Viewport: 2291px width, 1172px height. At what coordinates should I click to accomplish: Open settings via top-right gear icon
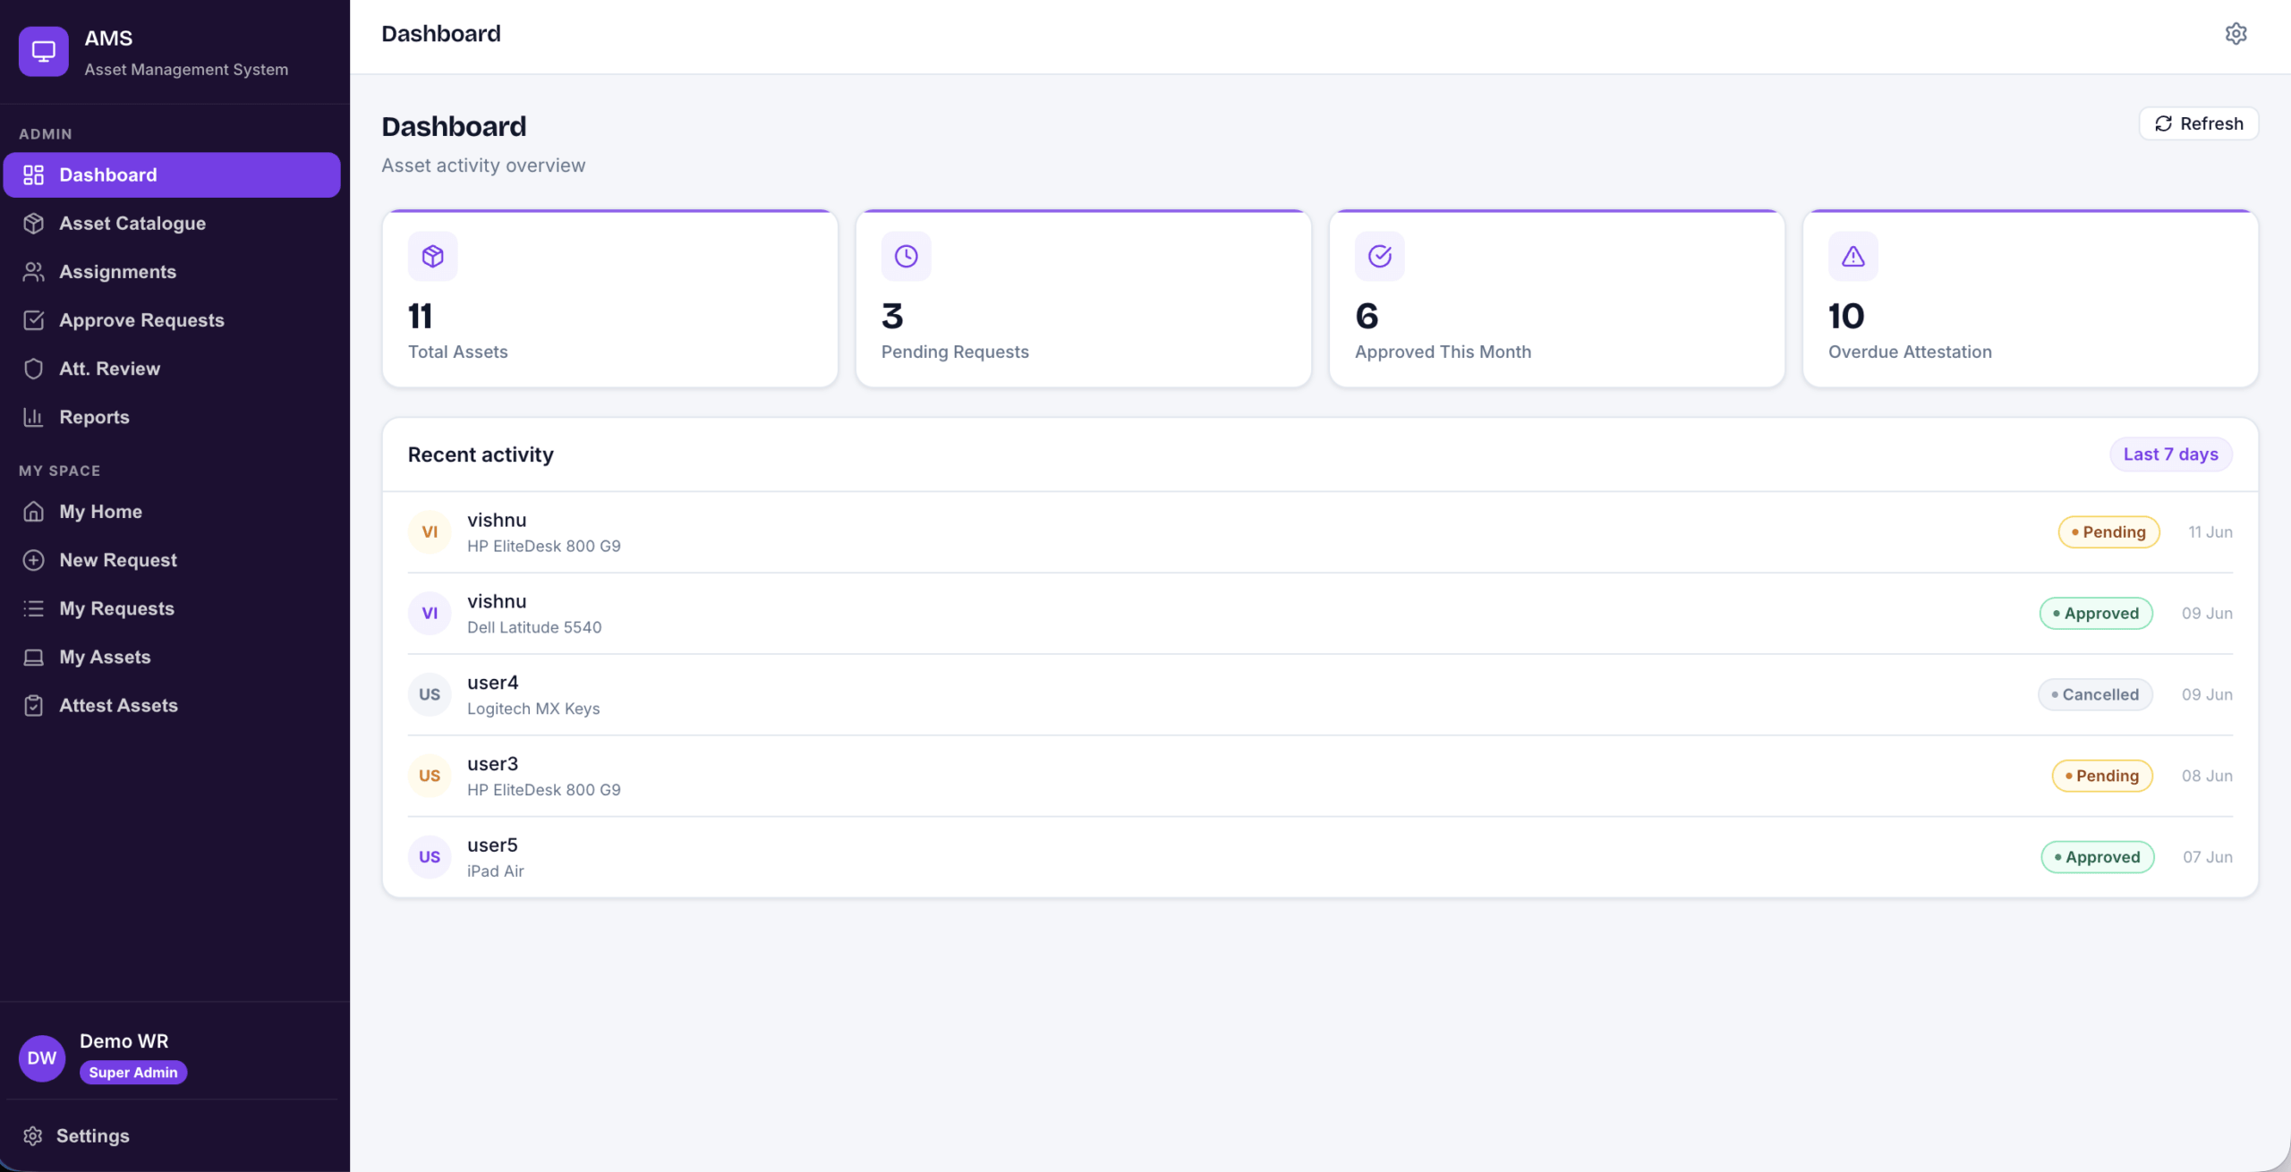tap(2236, 34)
